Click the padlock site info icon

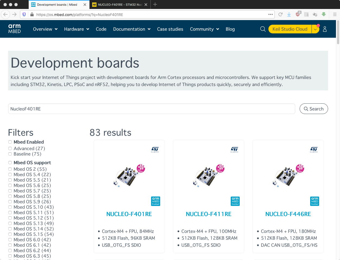(32, 14)
